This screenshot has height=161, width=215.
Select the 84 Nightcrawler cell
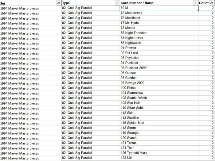(x=159, y=38)
